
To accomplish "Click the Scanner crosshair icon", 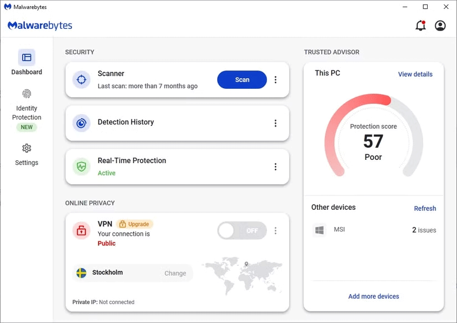I will click(81, 79).
